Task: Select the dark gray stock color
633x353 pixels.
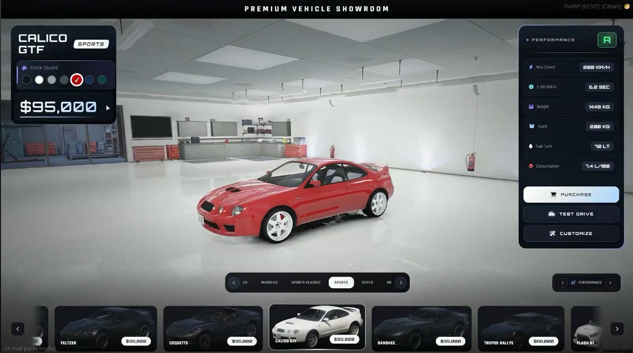Action: coord(64,80)
